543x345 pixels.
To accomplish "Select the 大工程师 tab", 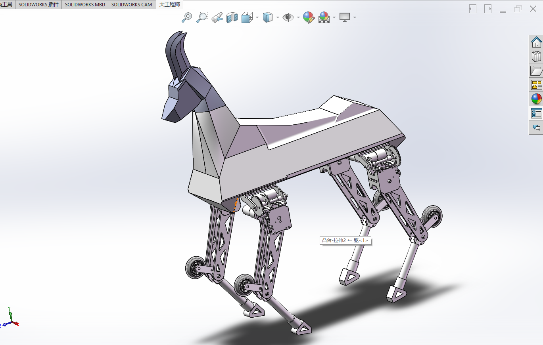I will coord(169,5).
